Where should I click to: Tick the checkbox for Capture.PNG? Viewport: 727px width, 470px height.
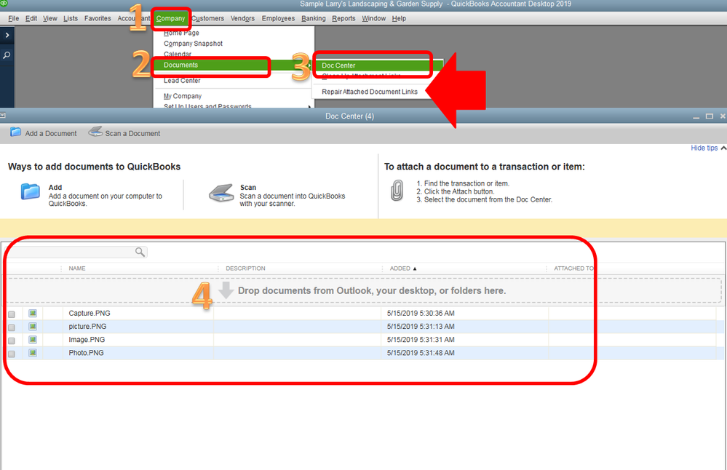point(12,314)
